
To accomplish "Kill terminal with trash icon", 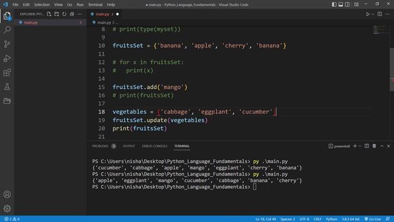I will click(x=374, y=146).
